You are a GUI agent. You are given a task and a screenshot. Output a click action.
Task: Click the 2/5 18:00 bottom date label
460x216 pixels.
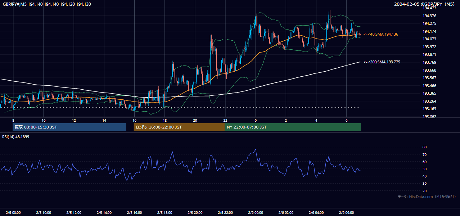(164, 212)
